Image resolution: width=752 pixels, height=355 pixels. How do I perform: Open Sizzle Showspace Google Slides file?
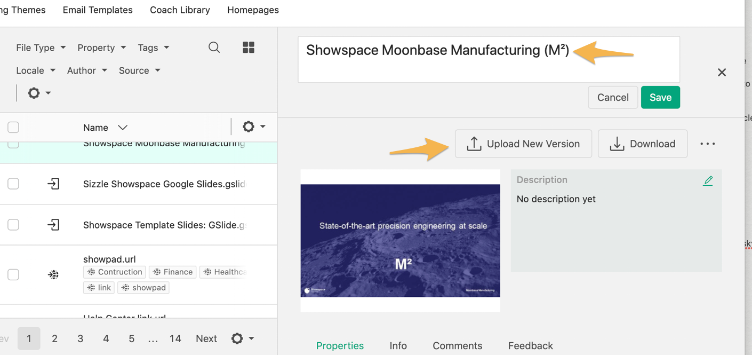pos(164,184)
